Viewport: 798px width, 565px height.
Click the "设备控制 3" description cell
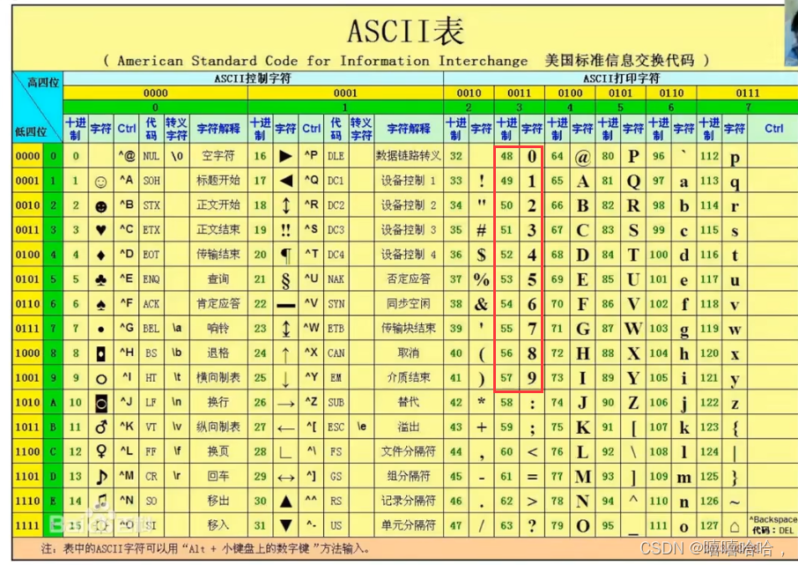pos(408,230)
